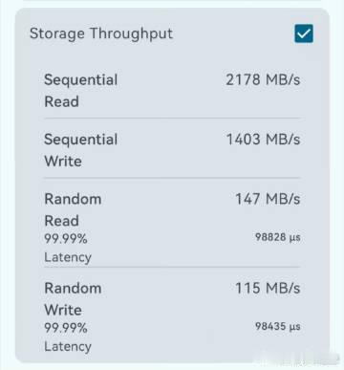Click the Storage Throughput heading
Screen dimensions: 344x370
click(x=101, y=34)
